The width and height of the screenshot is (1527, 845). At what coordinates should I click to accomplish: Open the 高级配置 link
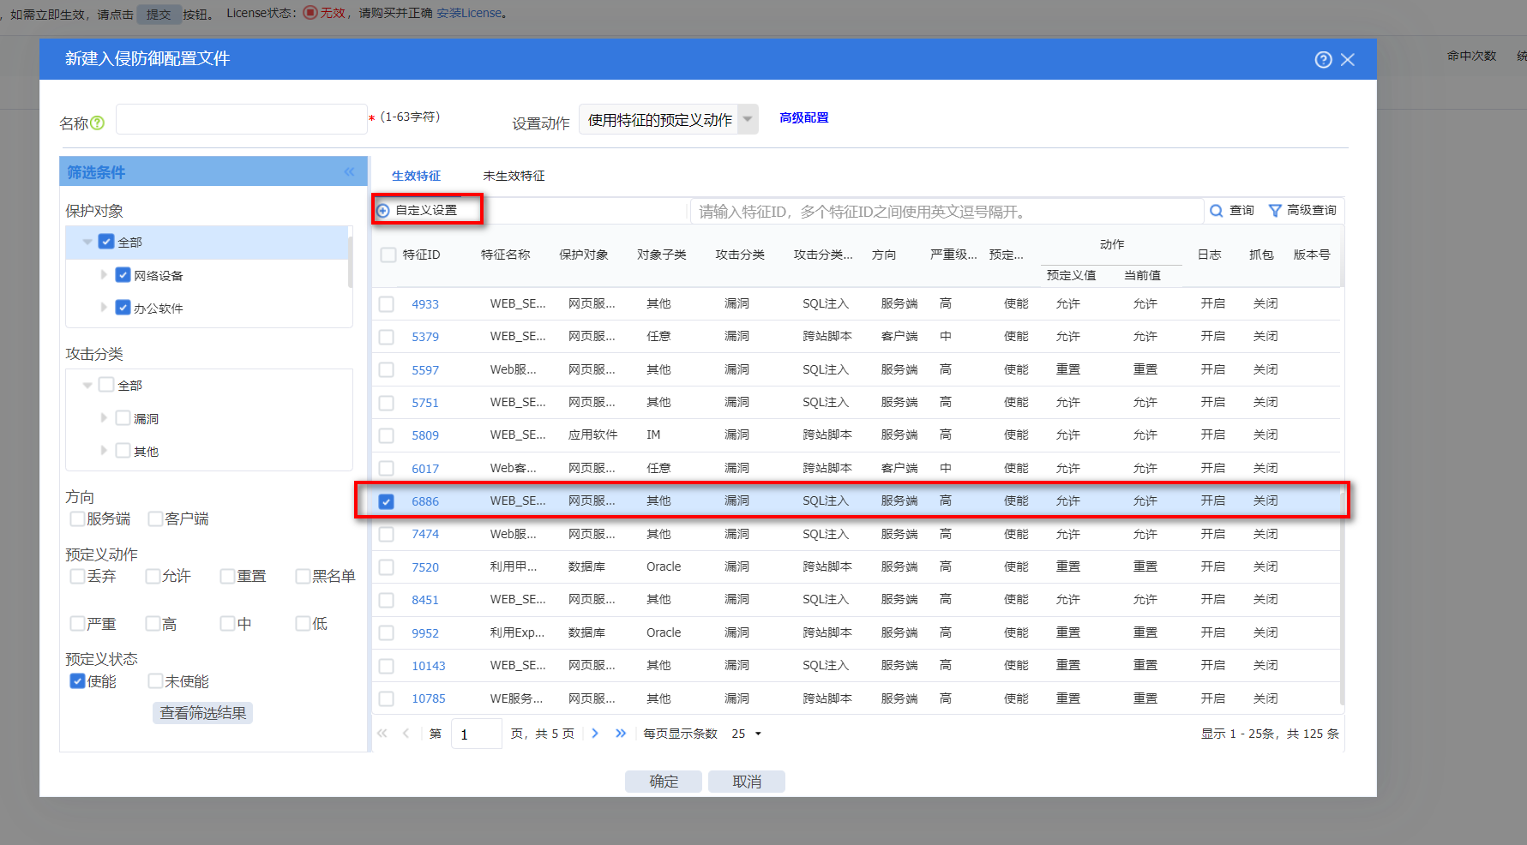point(803,118)
